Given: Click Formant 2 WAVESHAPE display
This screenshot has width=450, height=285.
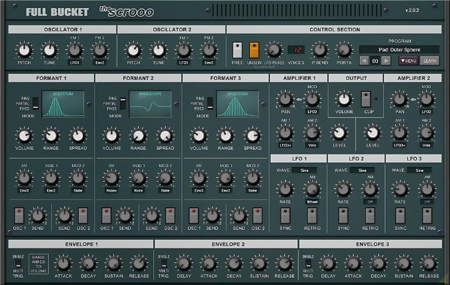Looking at the screenshot, I should pos(150,104).
